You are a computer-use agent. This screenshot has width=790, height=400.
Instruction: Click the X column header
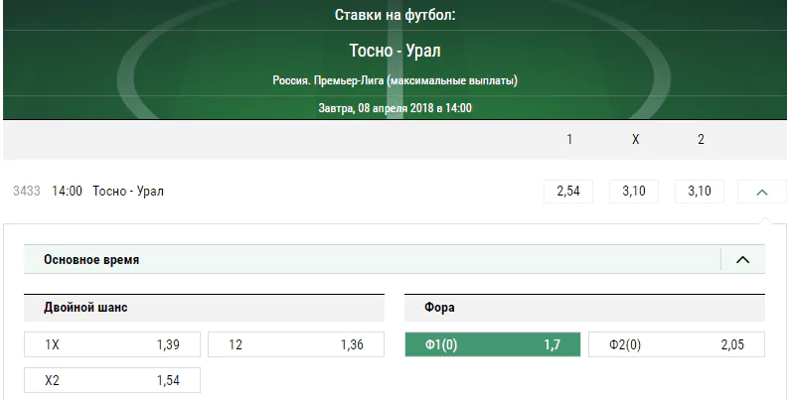[x=635, y=139]
